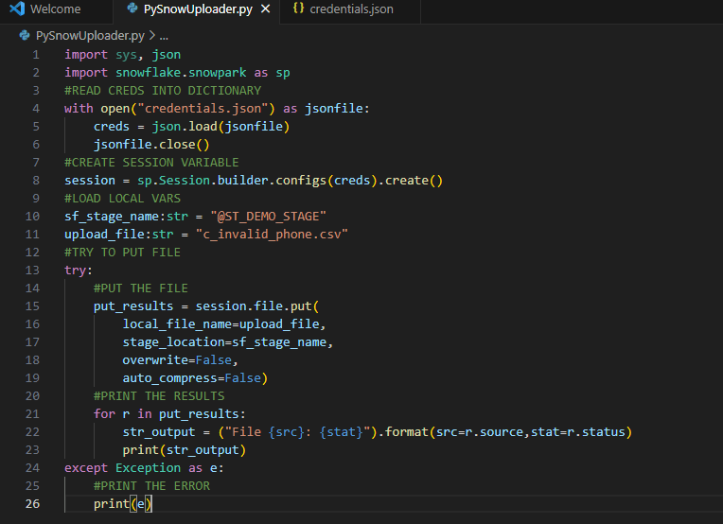This screenshot has height=524, width=723.
Task: Expand the breadcrumb ellipsis symbol list
Action: point(163,35)
